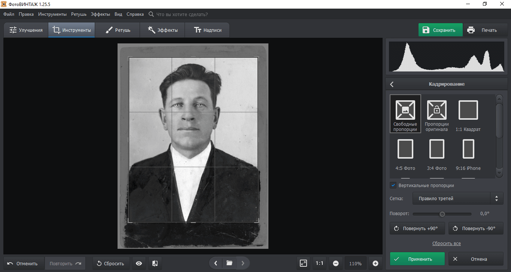This screenshot has height=272, width=511.
Task: Click the 'Сбросить все' link
Action: point(446,244)
